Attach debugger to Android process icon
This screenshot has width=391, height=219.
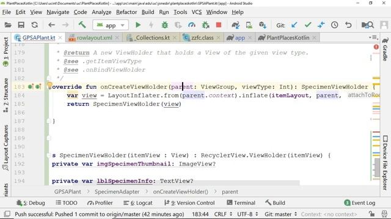[x=205, y=25]
